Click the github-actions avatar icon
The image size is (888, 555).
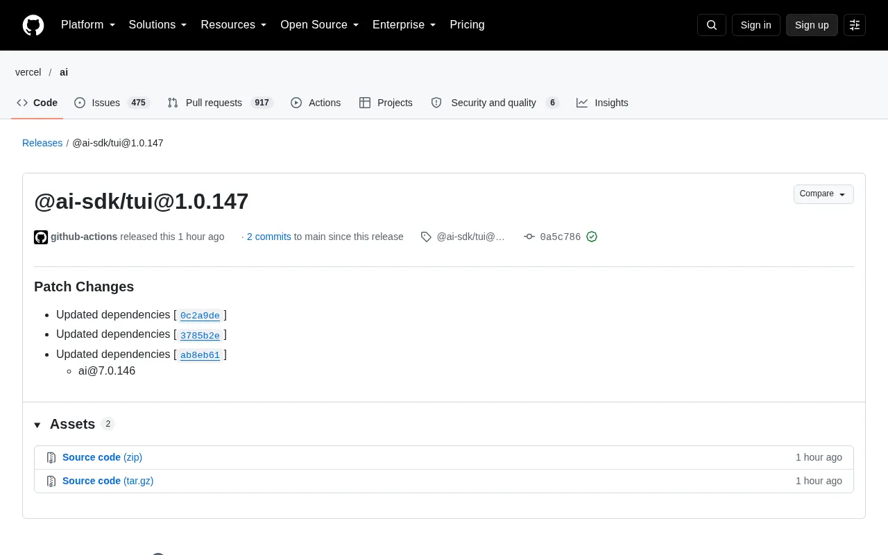41,237
